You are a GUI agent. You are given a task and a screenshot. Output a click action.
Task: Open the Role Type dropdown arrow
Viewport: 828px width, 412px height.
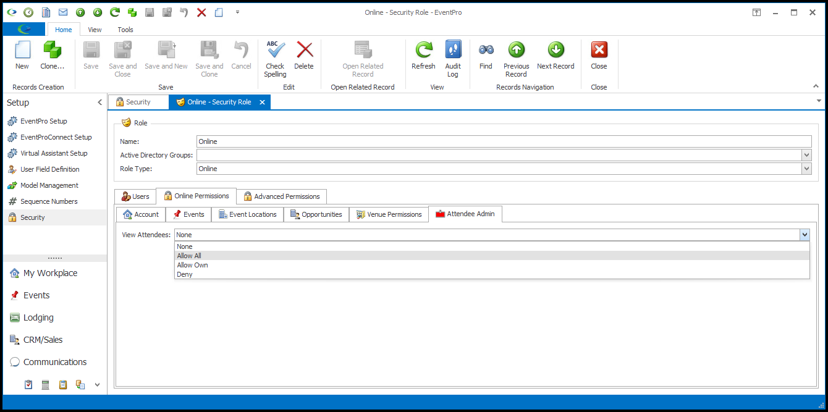tap(806, 169)
